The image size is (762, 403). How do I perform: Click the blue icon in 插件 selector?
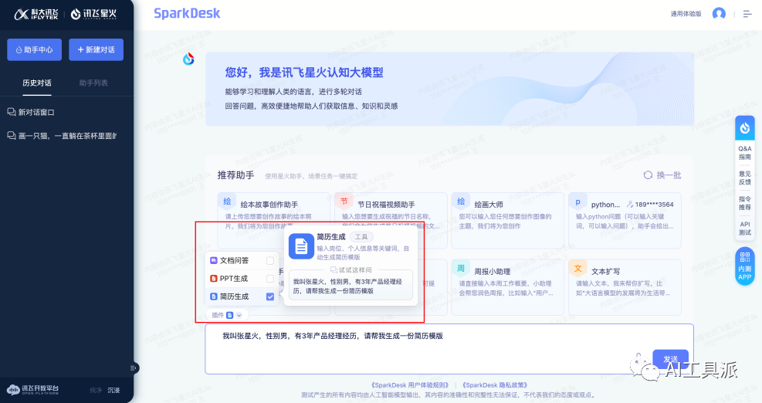230,315
